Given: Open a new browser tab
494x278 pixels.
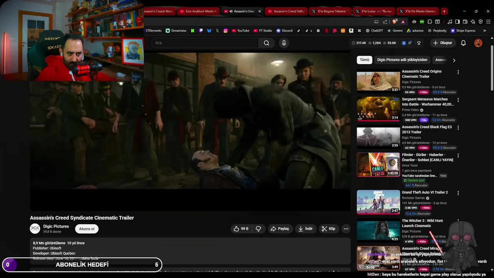Looking at the screenshot, I should pos(444,11).
